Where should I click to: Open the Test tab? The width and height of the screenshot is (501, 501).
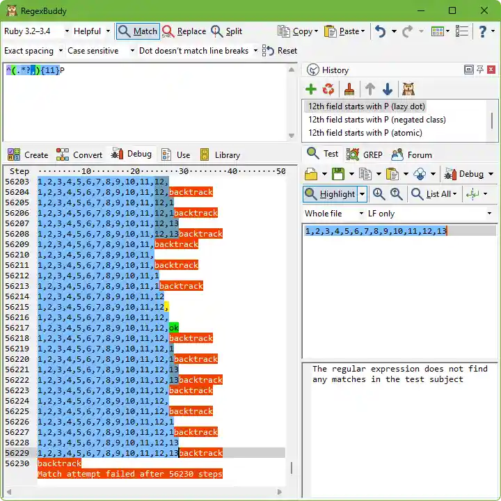point(322,154)
